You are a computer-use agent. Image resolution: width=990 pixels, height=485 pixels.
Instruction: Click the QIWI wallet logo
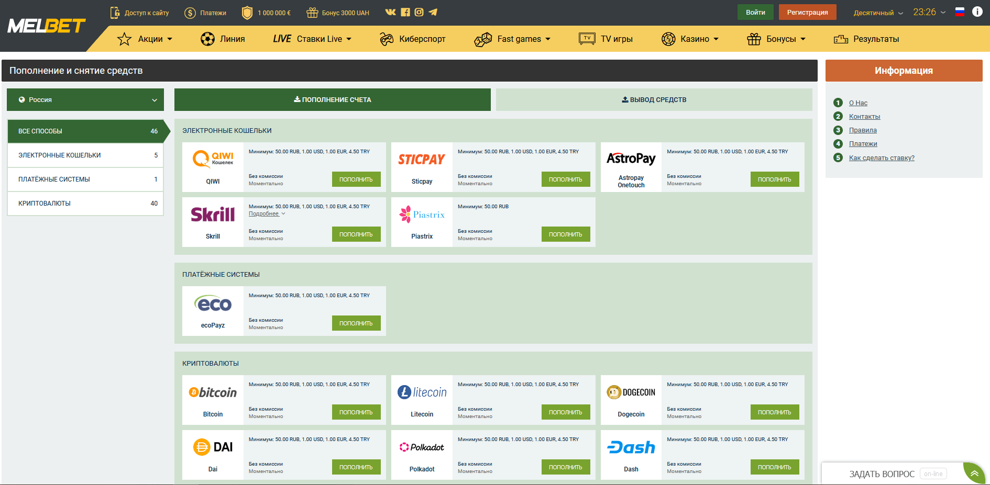click(213, 159)
